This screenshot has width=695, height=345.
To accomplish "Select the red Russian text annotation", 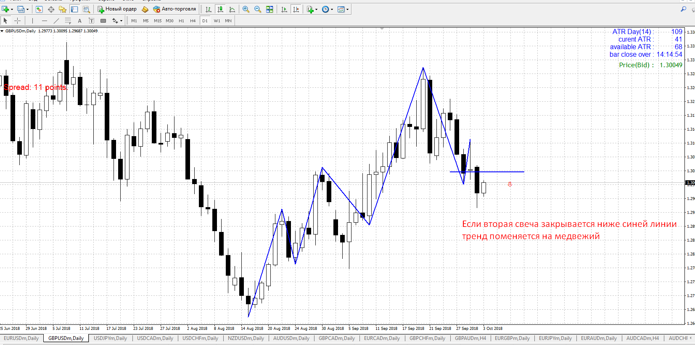I will click(x=569, y=230).
